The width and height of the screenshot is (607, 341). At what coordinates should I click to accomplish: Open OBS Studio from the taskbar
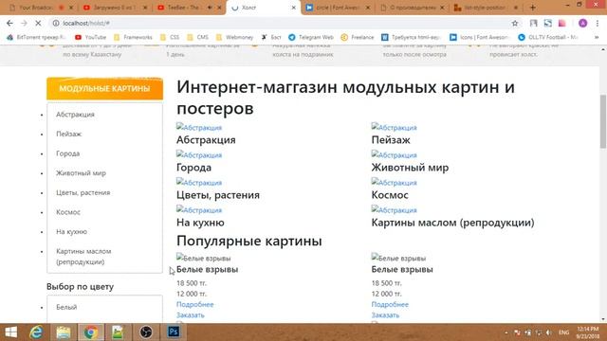coord(146,332)
